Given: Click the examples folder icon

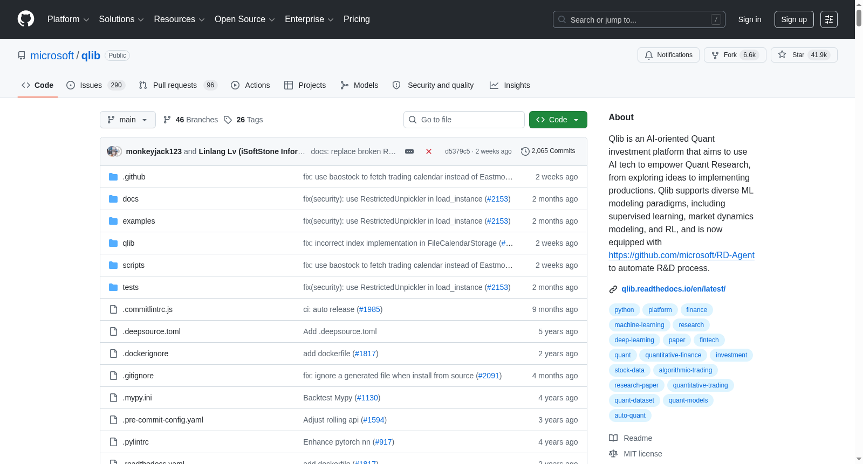Looking at the screenshot, I should pos(113,221).
